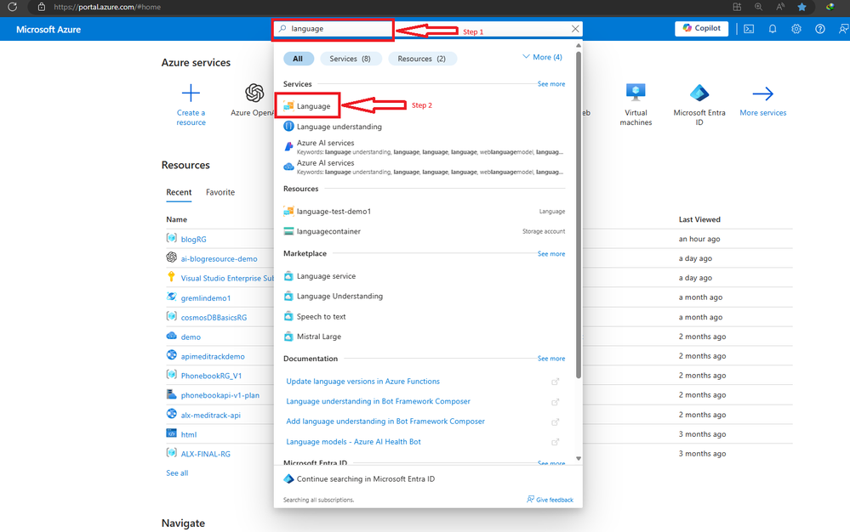
Task: Switch to the Favorite resources tab
Action: click(220, 192)
